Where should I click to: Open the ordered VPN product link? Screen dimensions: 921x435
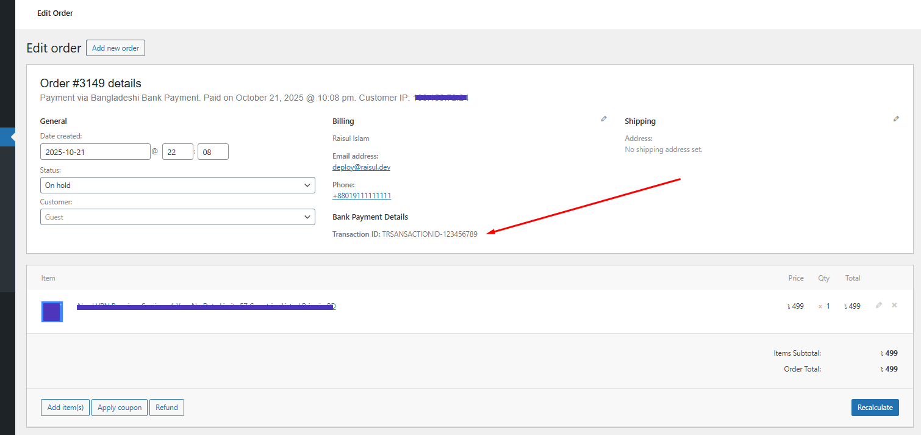[206, 305]
